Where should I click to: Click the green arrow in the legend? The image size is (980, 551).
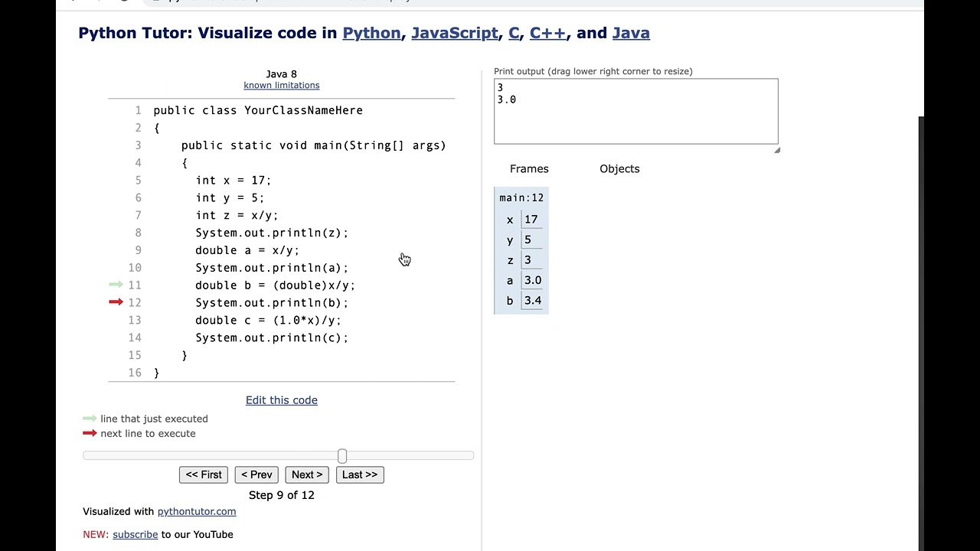tap(90, 419)
